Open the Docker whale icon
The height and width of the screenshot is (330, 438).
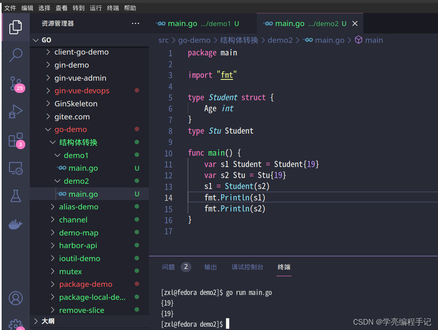15,224
